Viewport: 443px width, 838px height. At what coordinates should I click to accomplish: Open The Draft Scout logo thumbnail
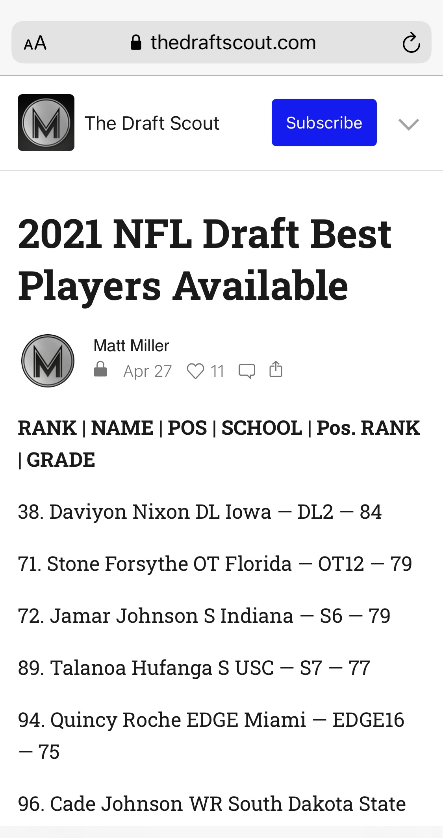pyautogui.click(x=46, y=123)
